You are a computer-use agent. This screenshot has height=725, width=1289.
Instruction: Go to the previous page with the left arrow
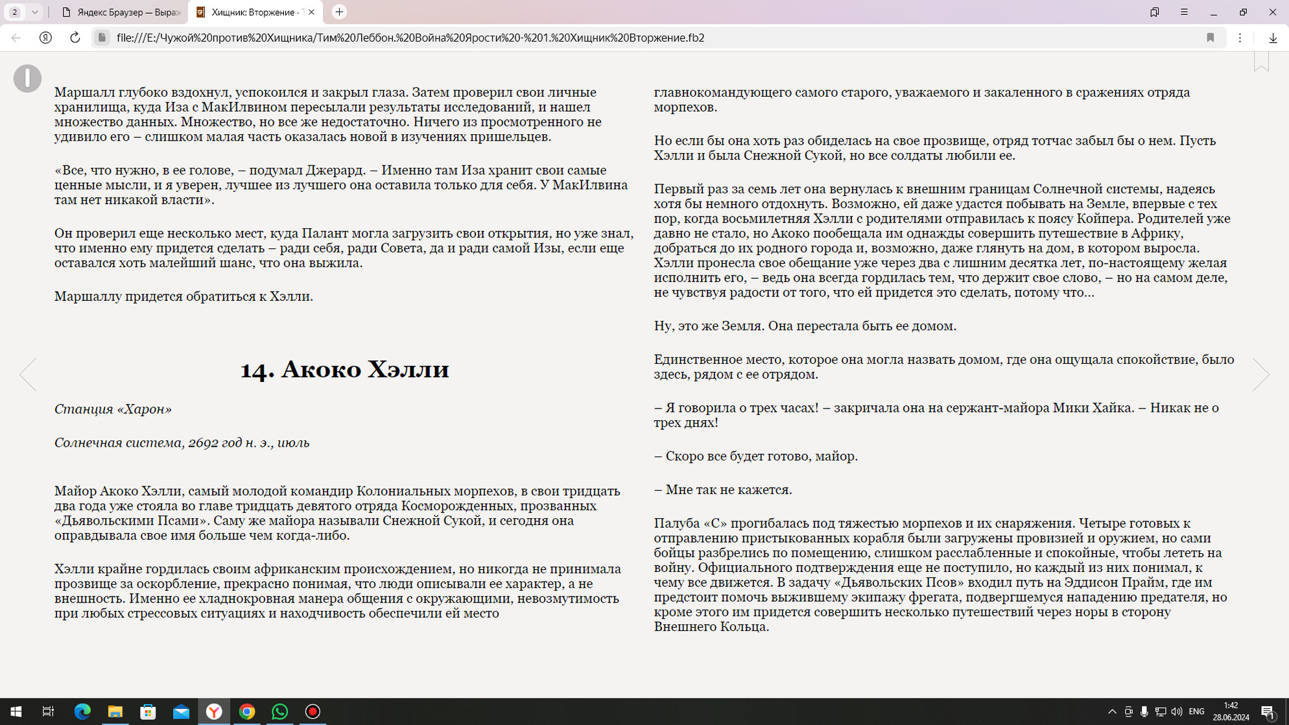[28, 374]
